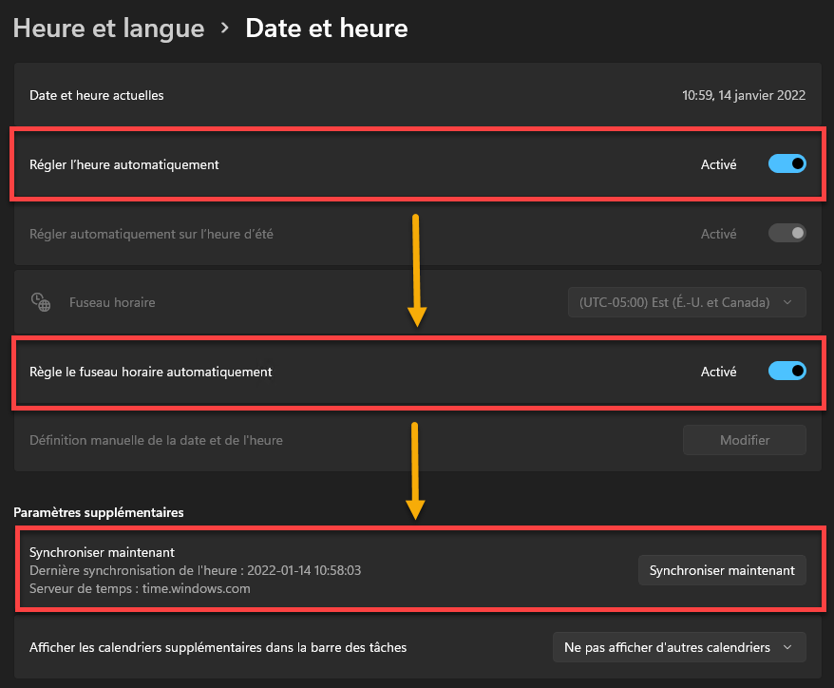Click the 10:59, 14 janvier 2022 time display
Screen dimensions: 834x688
coord(744,95)
